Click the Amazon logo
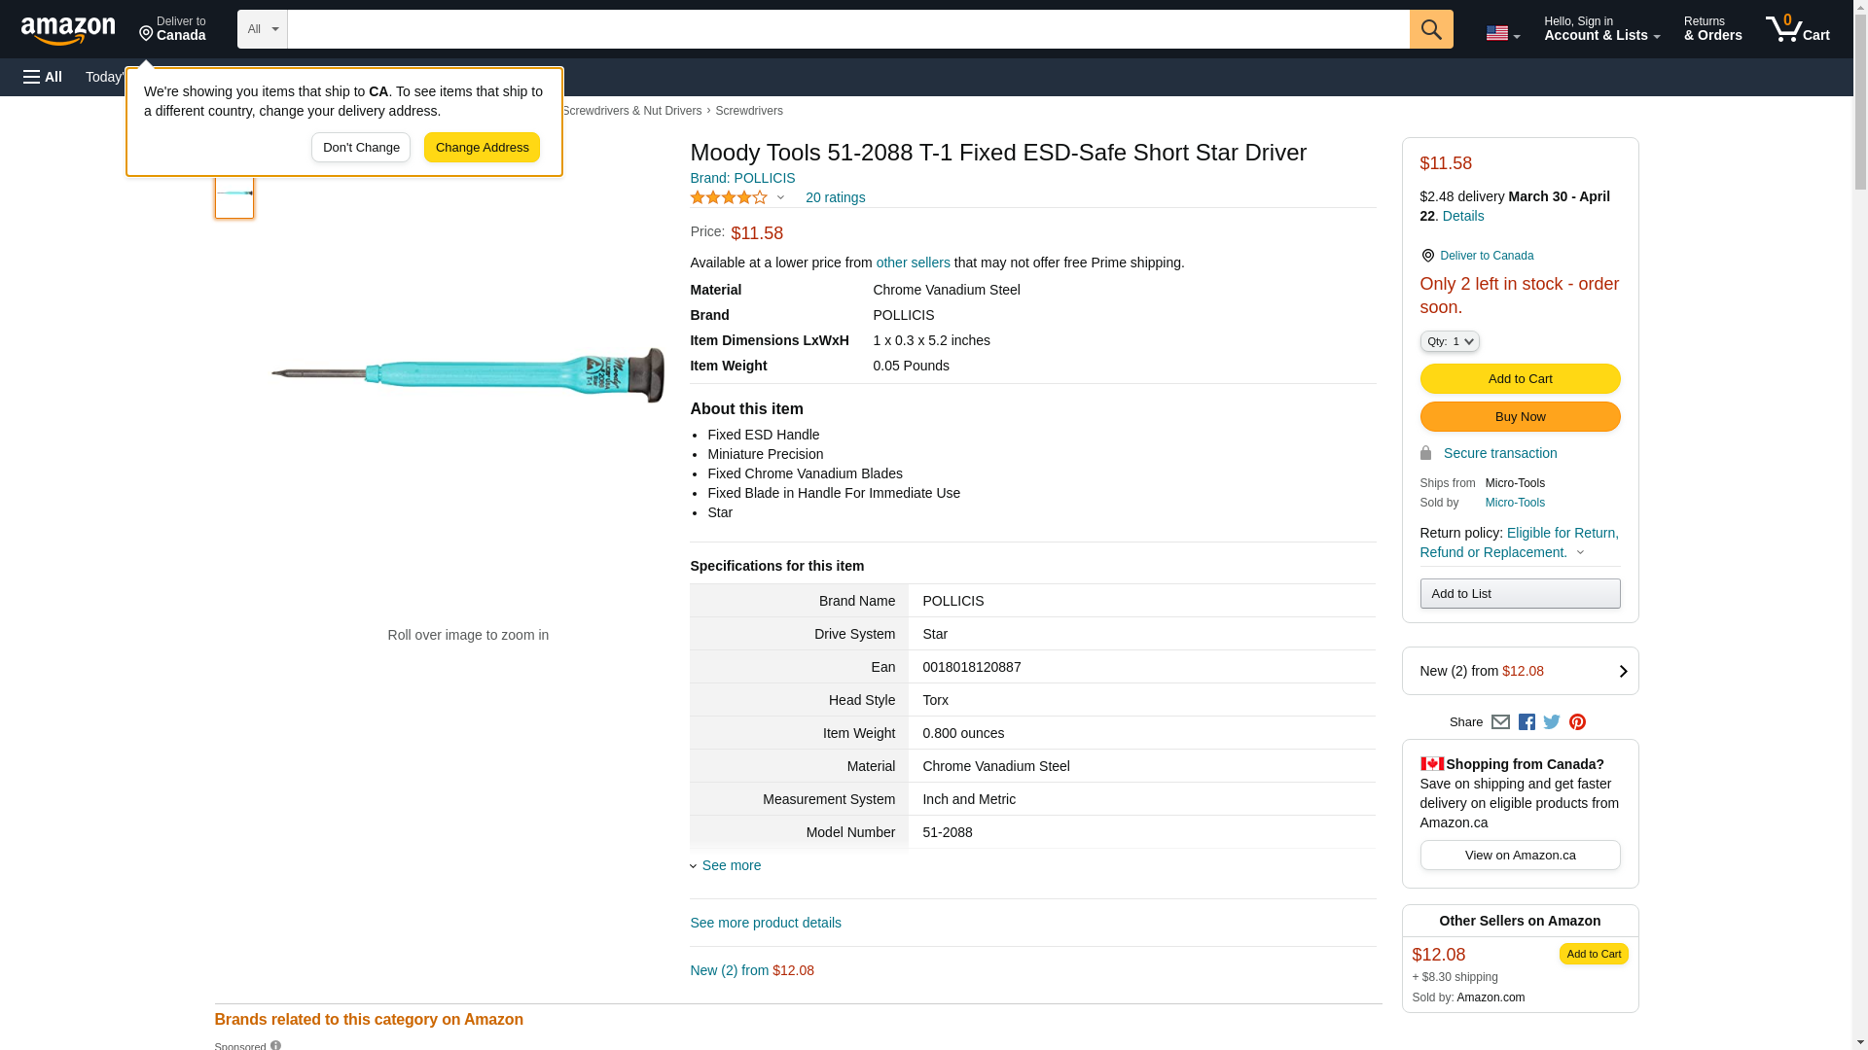This screenshot has height=1050, width=1868. [x=68, y=31]
